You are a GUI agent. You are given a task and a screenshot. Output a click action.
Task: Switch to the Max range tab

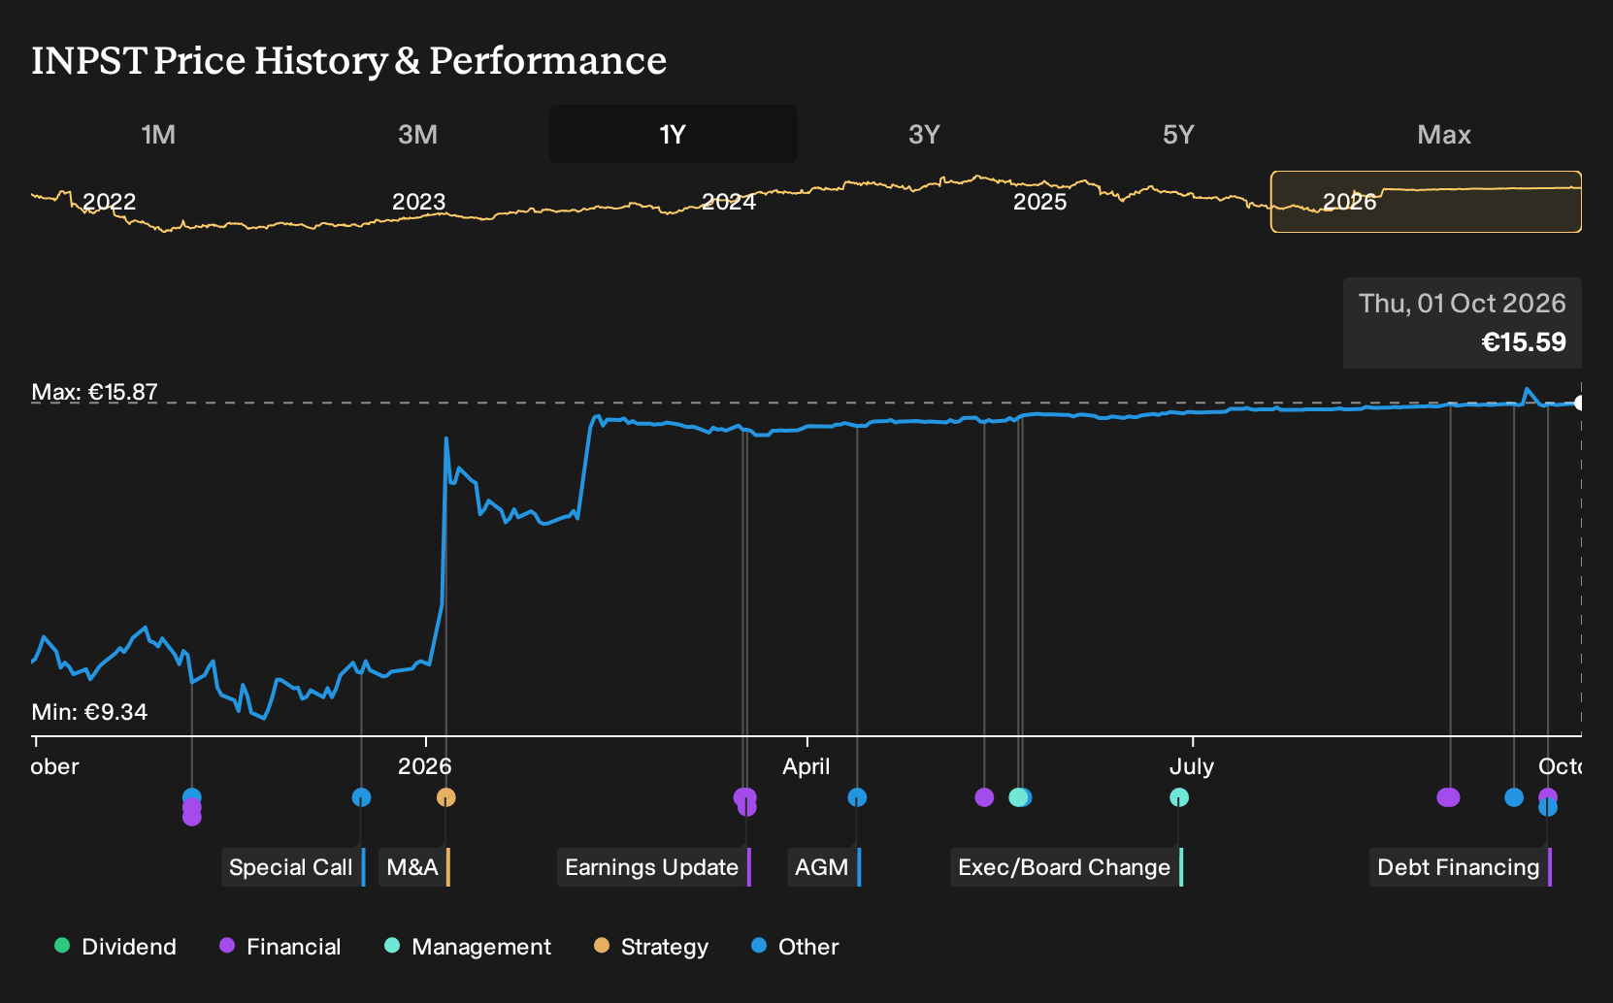(x=1444, y=134)
